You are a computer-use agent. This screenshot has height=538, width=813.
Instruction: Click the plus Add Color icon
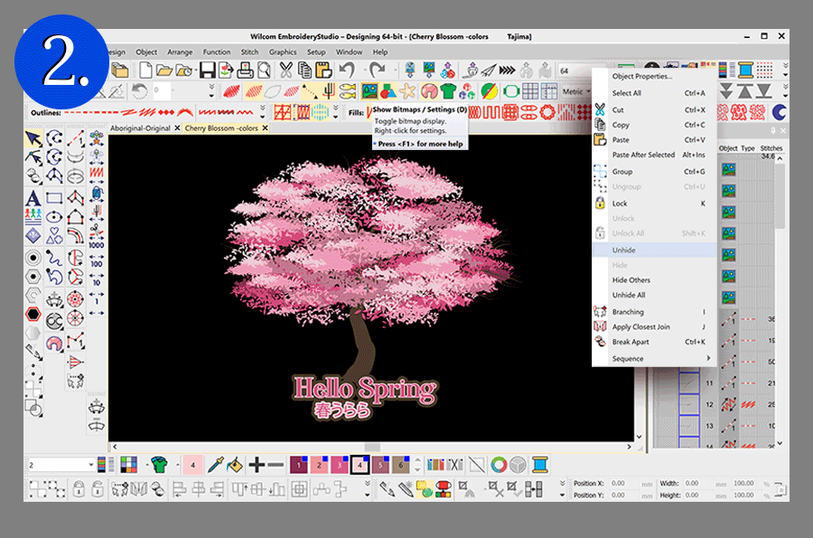(x=257, y=465)
